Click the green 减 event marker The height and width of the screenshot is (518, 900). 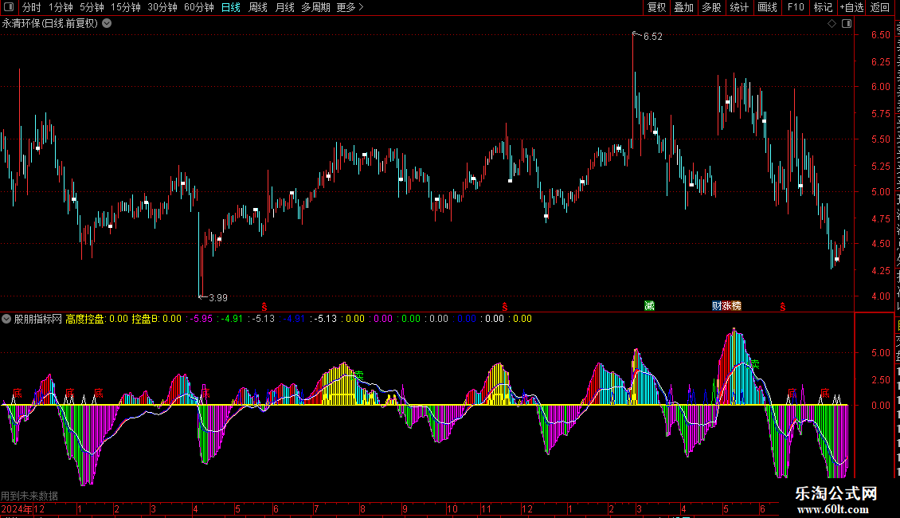(649, 305)
